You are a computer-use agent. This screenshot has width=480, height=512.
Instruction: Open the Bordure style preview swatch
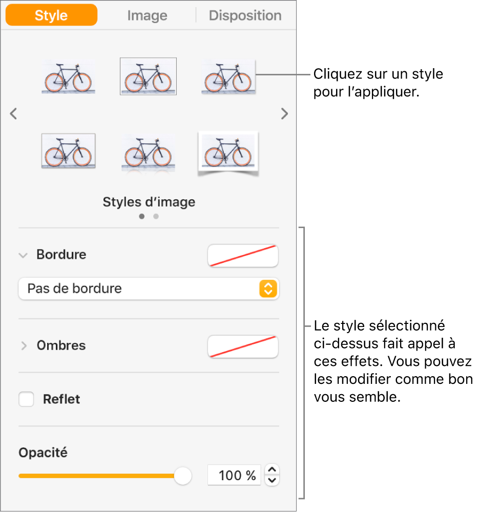pyautogui.click(x=243, y=255)
